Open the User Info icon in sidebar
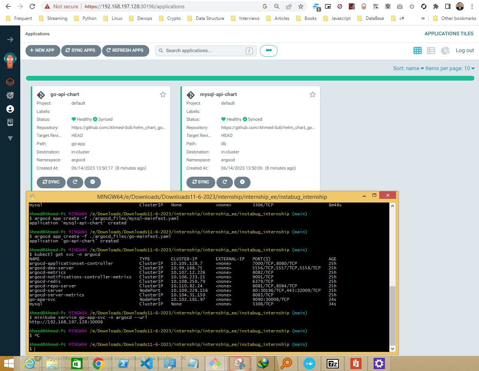The width and height of the screenshot is (479, 371). pos(10,109)
